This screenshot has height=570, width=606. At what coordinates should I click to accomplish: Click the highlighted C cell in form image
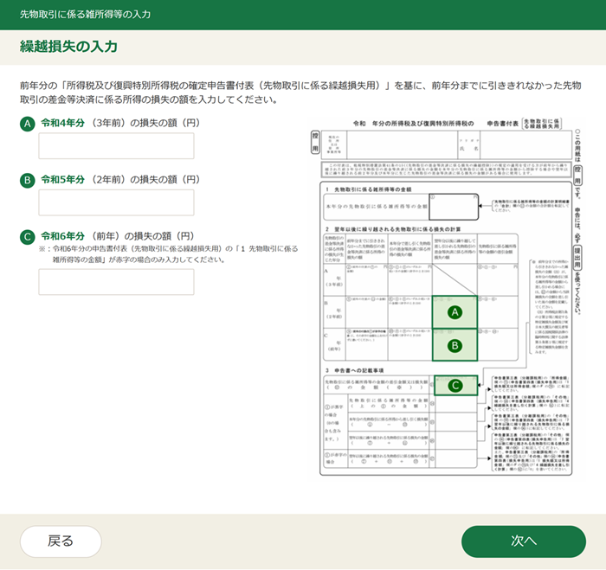click(x=455, y=385)
